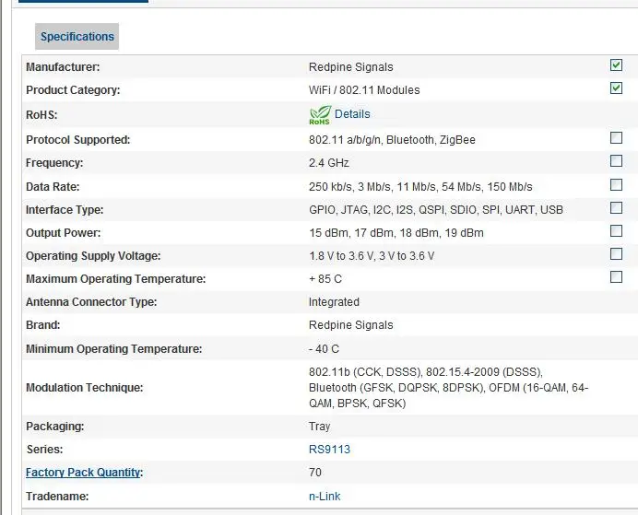The width and height of the screenshot is (638, 515).
Task: Click the 'Manufacturer:' label
Action: click(x=63, y=67)
